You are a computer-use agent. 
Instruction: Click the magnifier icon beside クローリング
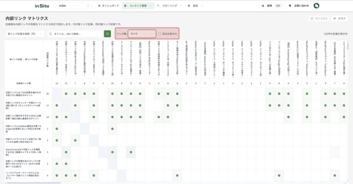(x=158, y=6)
